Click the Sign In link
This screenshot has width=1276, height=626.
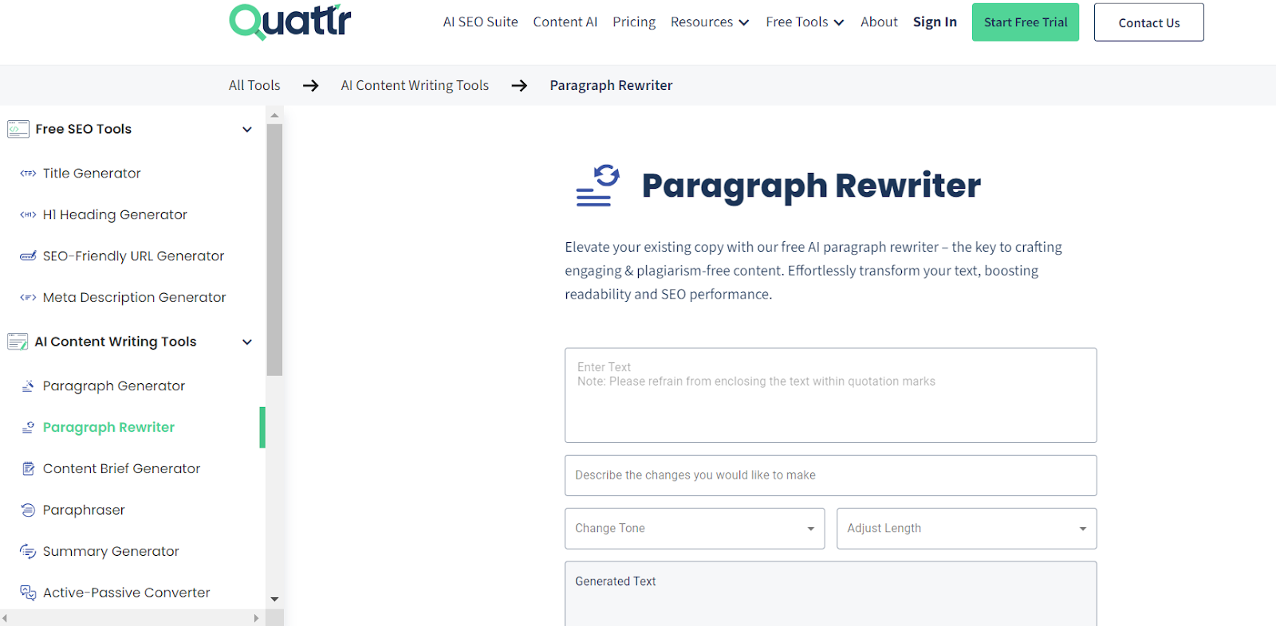(x=935, y=22)
